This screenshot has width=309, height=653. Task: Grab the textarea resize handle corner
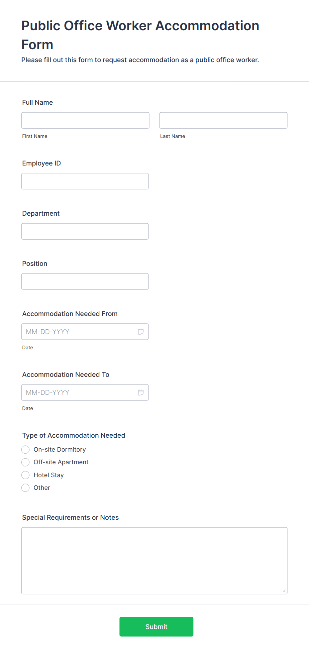click(x=284, y=591)
